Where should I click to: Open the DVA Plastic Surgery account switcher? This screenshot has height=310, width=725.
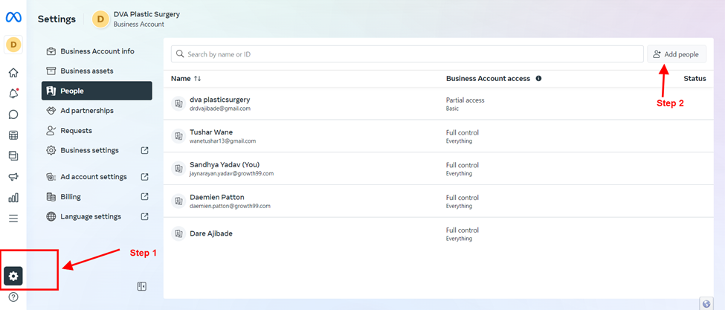(x=136, y=19)
